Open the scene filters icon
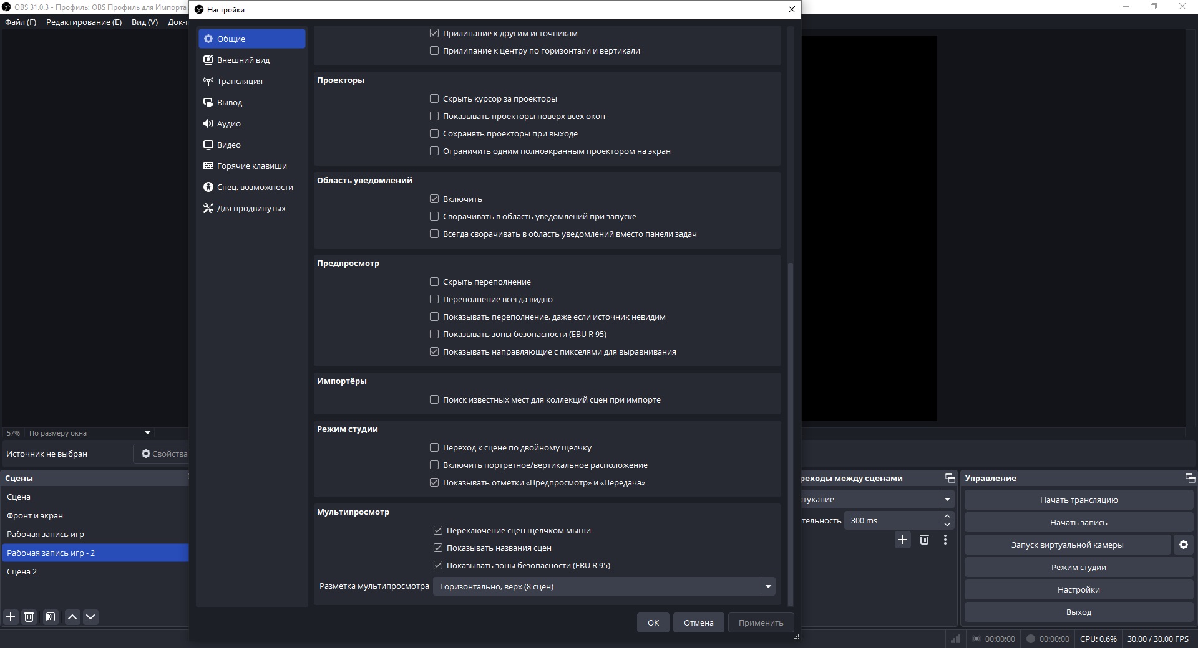 pyautogui.click(x=51, y=617)
